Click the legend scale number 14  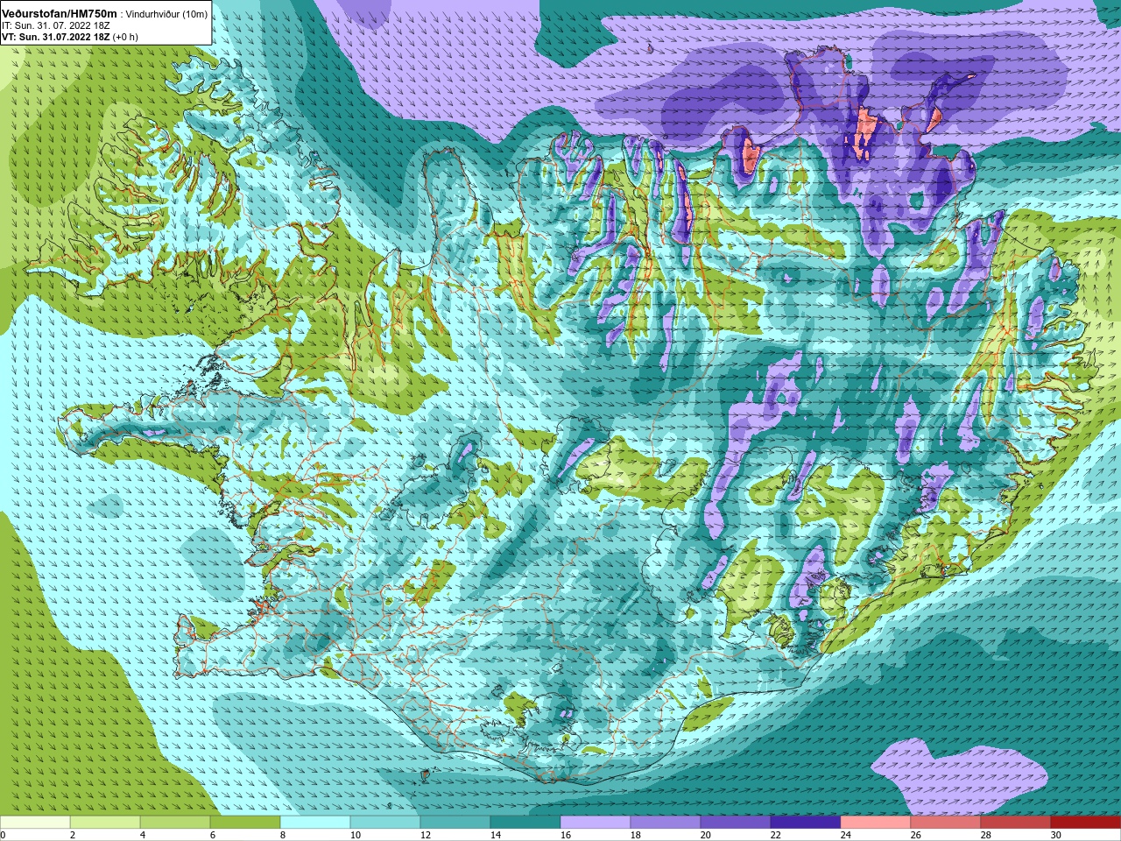[x=496, y=835]
